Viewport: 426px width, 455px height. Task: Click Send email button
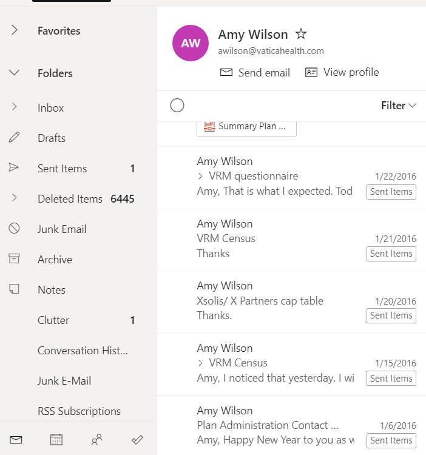[x=255, y=72]
